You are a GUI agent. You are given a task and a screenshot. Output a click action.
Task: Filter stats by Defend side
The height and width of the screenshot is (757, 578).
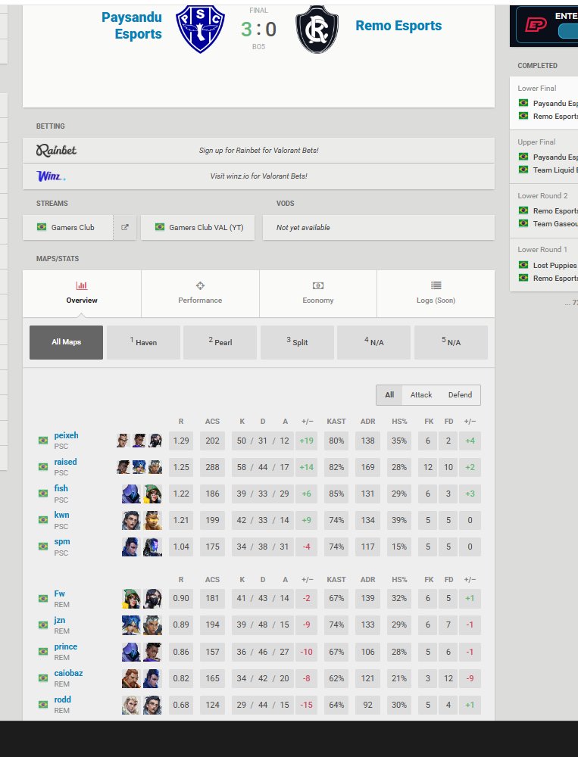(x=460, y=395)
